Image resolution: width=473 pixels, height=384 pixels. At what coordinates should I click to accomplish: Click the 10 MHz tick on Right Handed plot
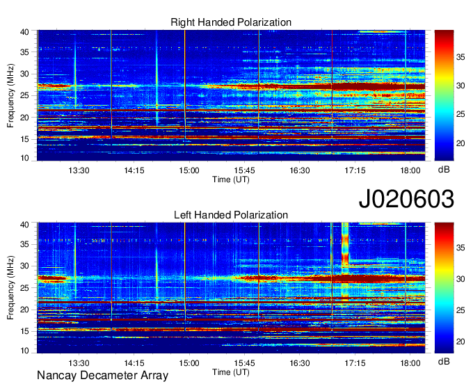coord(24,158)
